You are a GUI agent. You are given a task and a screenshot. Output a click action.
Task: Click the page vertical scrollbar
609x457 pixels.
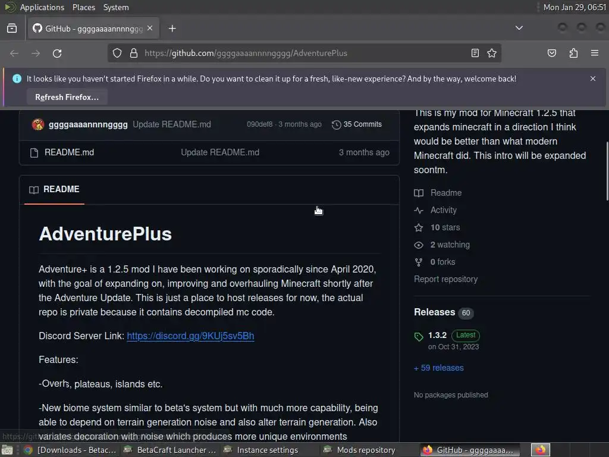point(607,171)
